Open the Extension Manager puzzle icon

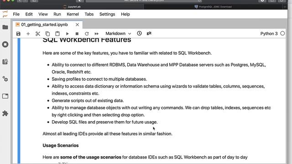click(5, 113)
